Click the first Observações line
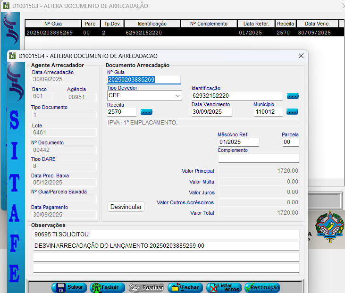Screen dimensions: 345x293 [166, 234]
